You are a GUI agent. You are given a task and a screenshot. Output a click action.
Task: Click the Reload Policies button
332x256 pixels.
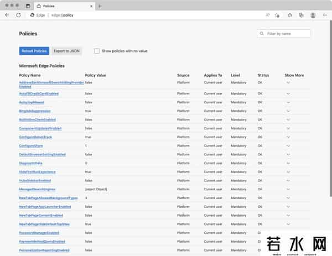[34, 51]
